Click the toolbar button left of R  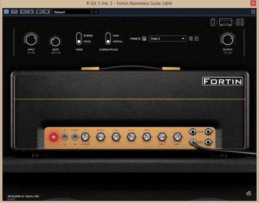(14, 12)
